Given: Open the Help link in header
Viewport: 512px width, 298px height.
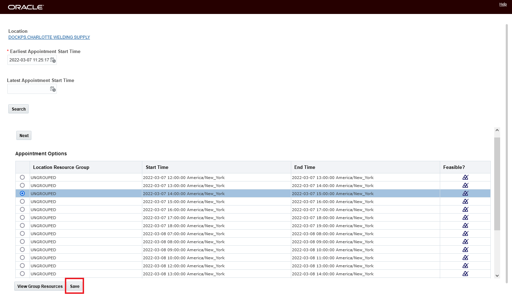Looking at the screenshot, I should [x=503, y=4].
